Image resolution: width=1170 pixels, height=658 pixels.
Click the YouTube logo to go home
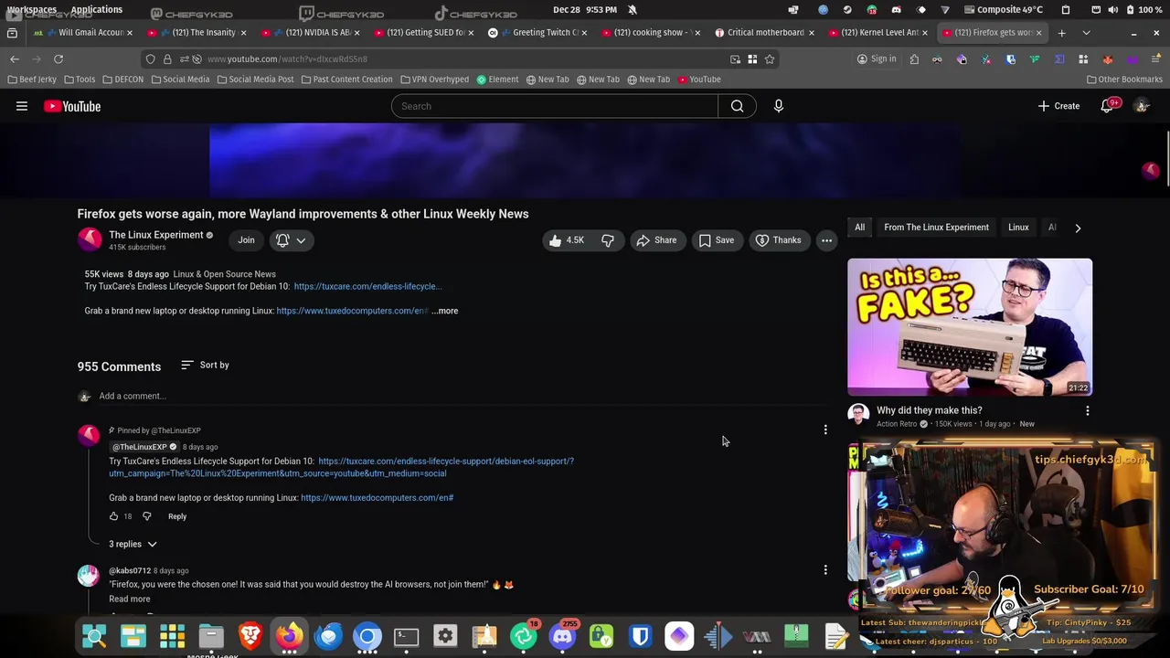pyautogui.click(x=72, y=106)
